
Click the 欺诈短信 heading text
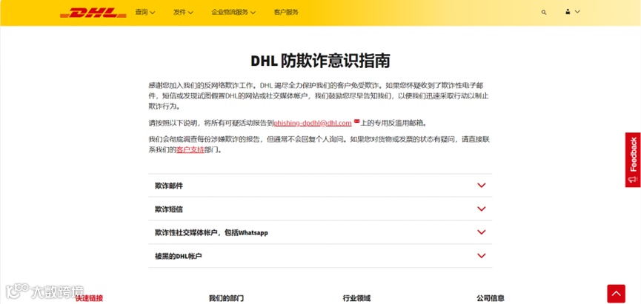tap(169, 209)
